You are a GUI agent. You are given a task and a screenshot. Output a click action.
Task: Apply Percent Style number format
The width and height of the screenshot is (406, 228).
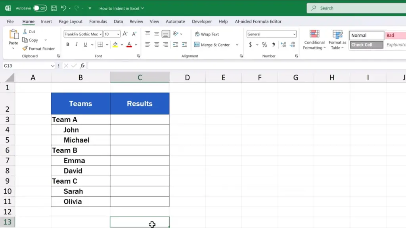pyautogui.click(x=264, y=45)
